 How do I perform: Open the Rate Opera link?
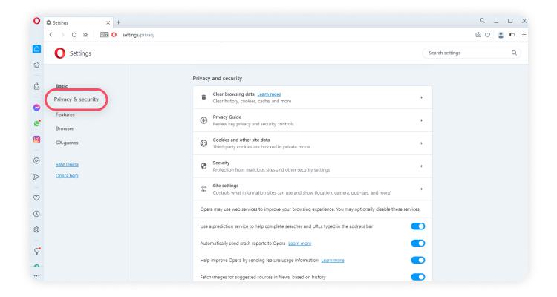(67, 165)
